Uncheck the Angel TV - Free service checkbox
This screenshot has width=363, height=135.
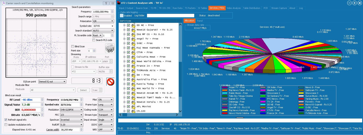pyautogui.click(x=128, y=39)
